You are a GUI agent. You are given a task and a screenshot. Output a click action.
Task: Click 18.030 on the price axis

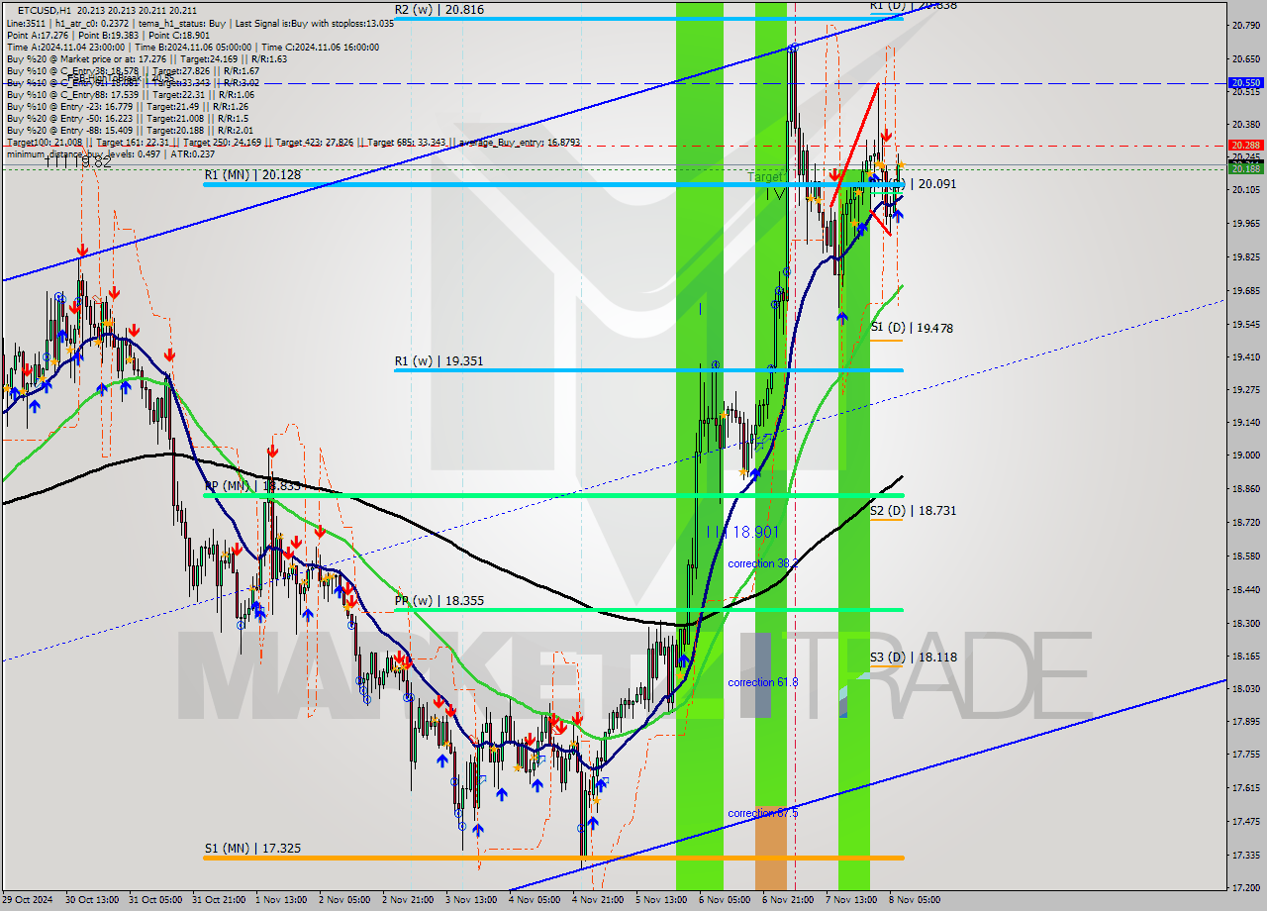click(x=1245, y=688)
